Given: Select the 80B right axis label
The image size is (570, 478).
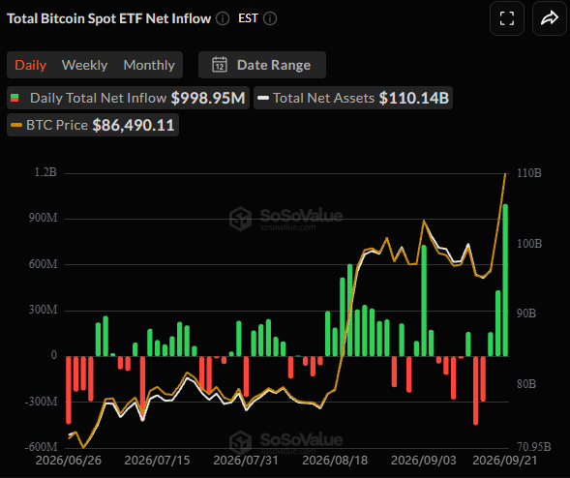Looking at the screenshot, I should click(526, 383).
